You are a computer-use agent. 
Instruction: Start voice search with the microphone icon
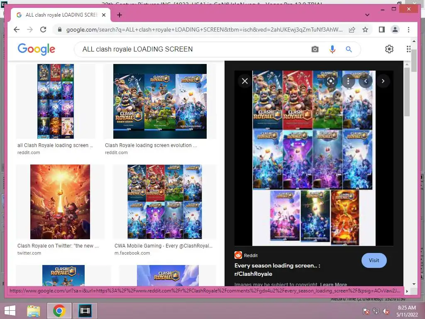[x=332, y=49]
